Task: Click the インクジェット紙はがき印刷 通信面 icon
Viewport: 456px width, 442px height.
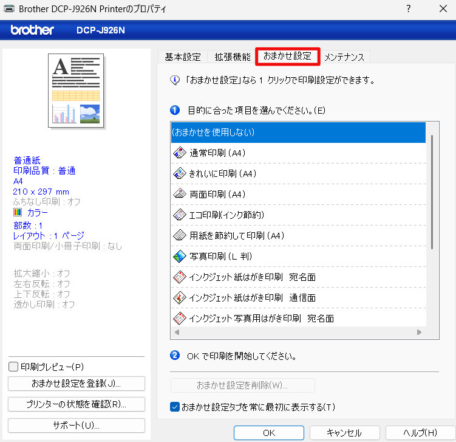Action: coord(180,297)
